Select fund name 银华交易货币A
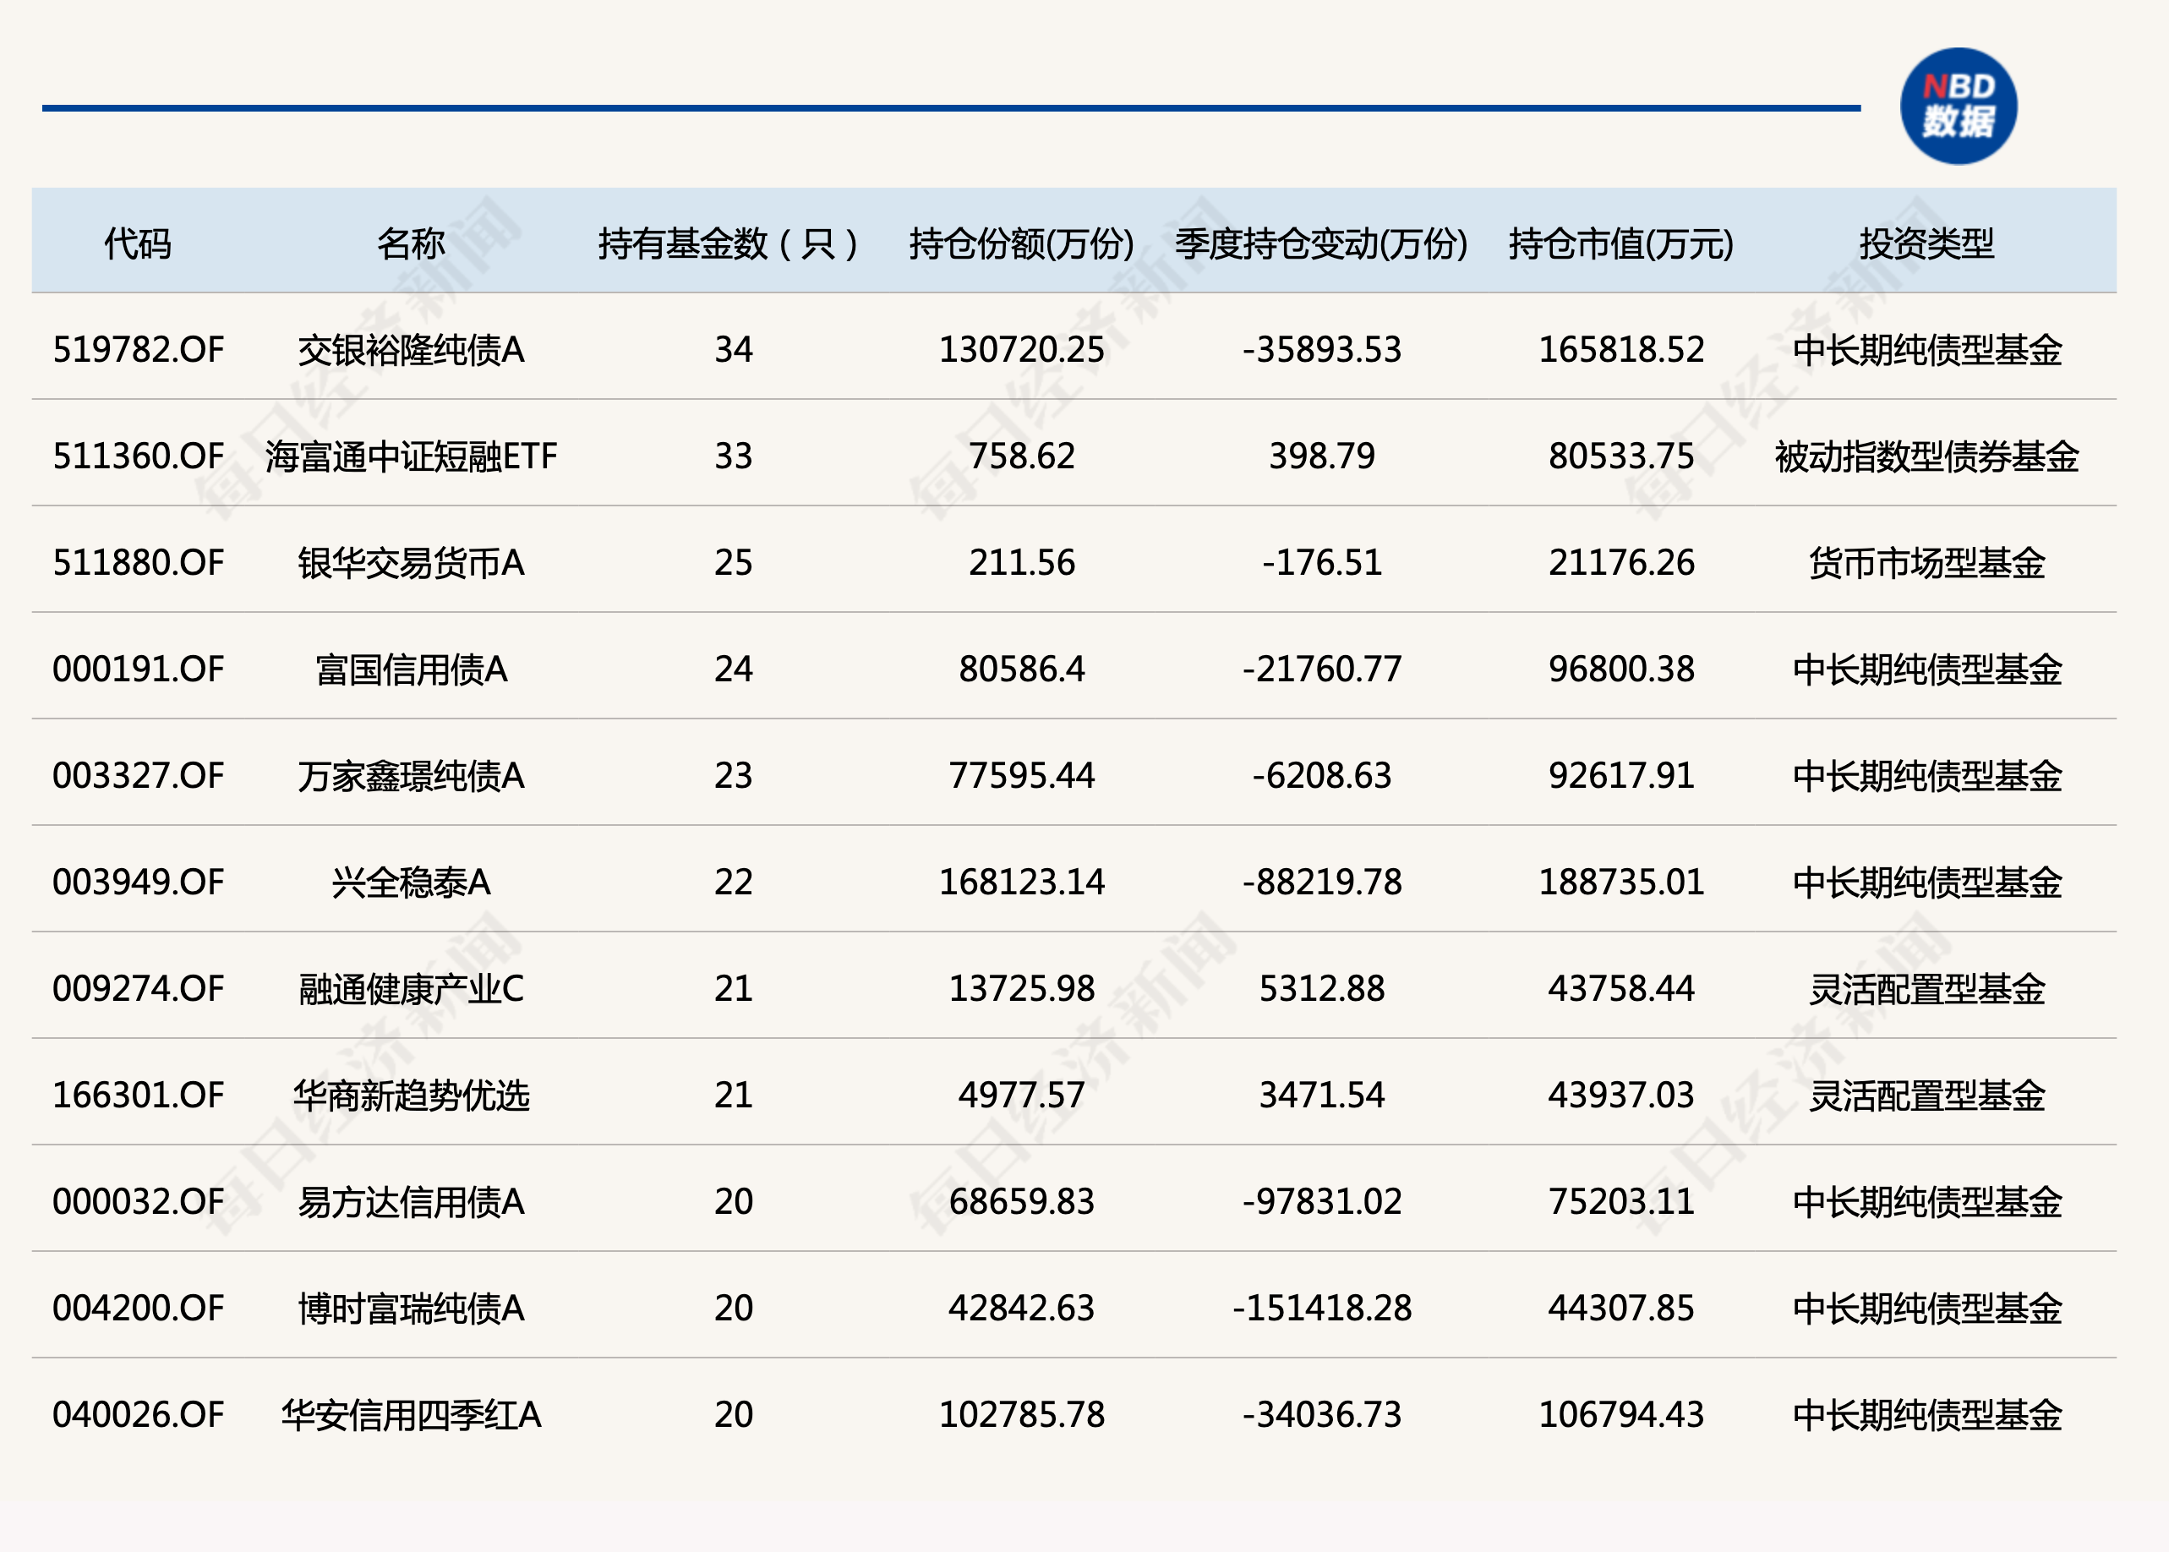 coord(411,563)
